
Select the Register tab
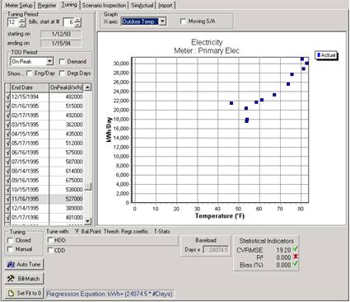pyautogui.click(x=47, y=5)
